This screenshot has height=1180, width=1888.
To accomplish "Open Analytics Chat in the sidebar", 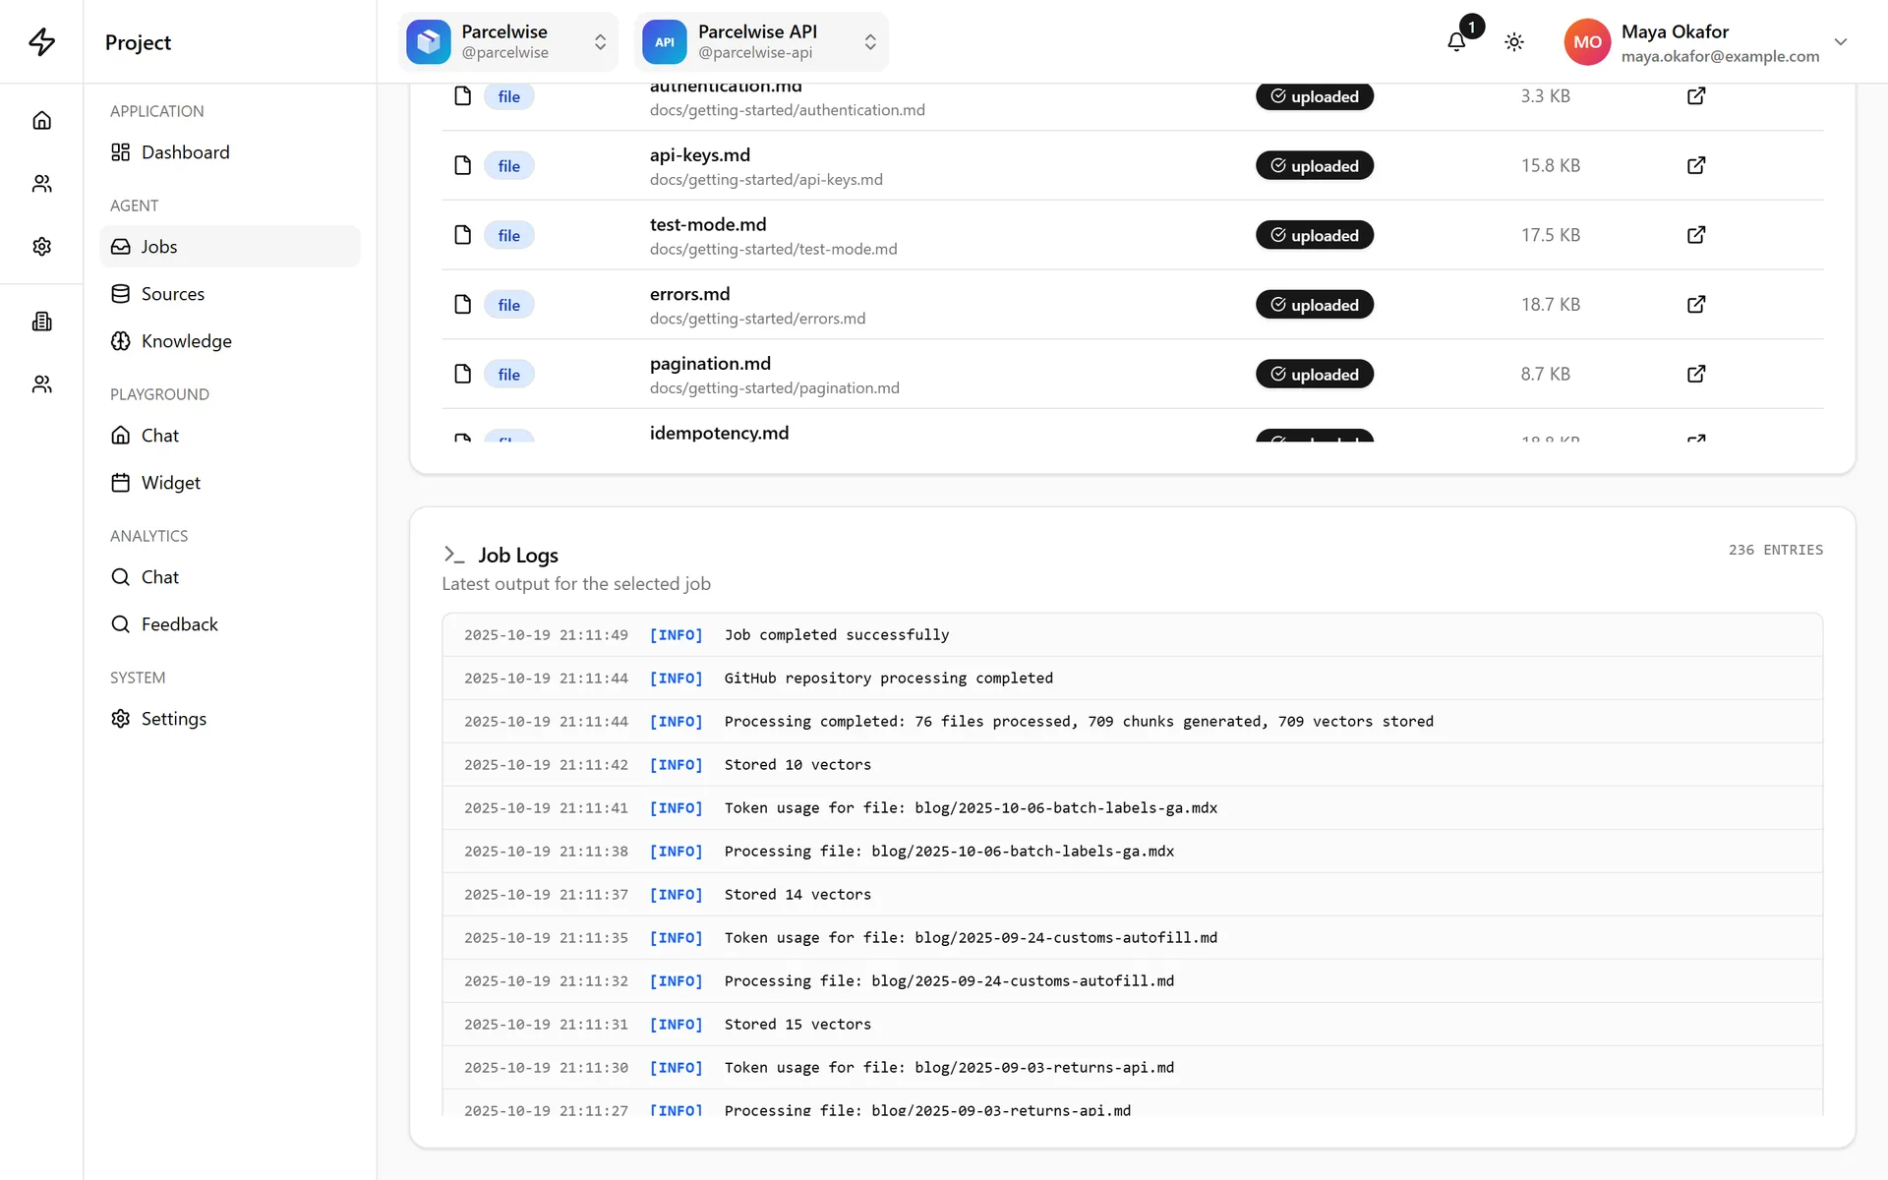I will [x=229, y=577].
